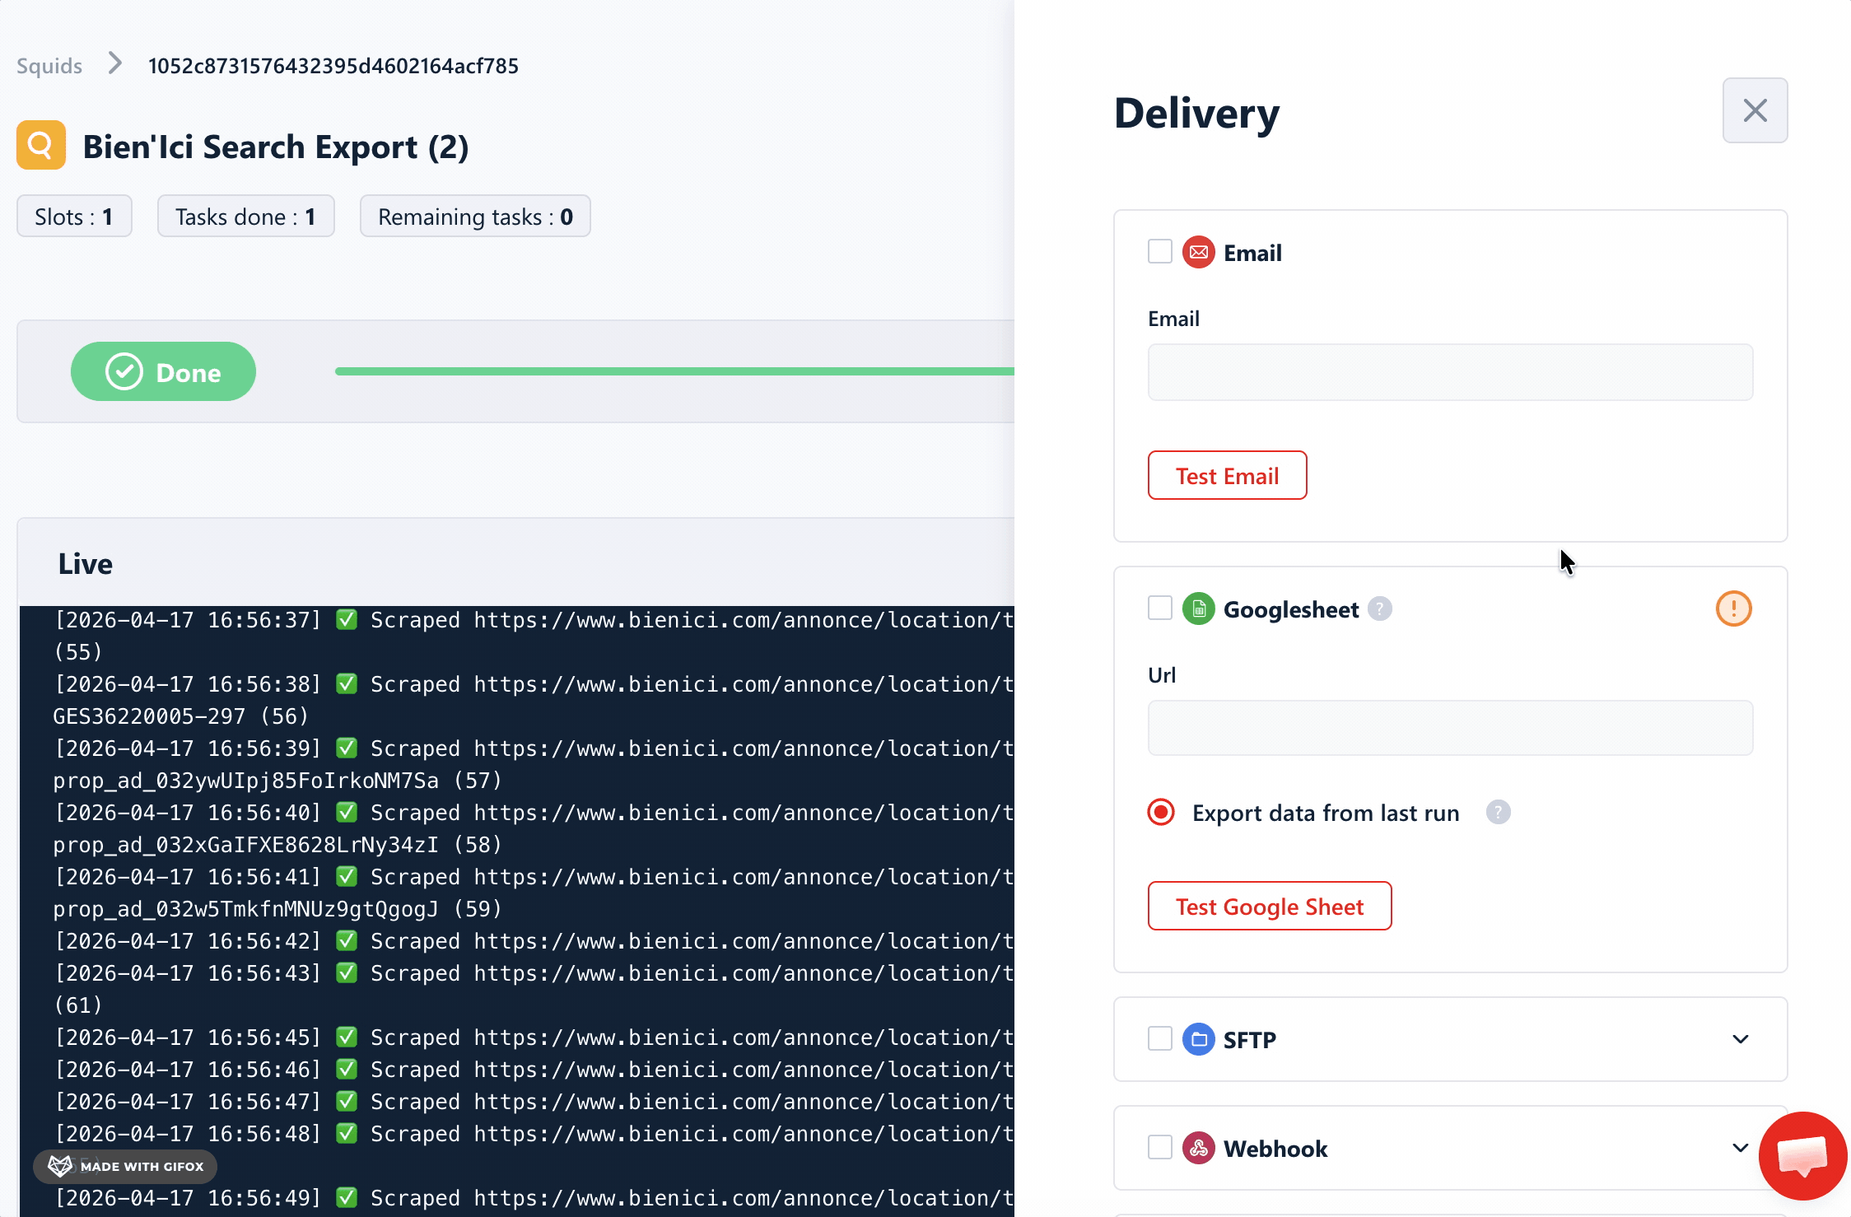The height and width of the screenshot is (1217, 1851).
Task: Click the red Email envelope icon
Action: coord(1198,252)
